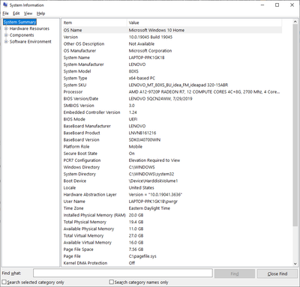Toggle Search category names only checkbox

click(112, 282)
